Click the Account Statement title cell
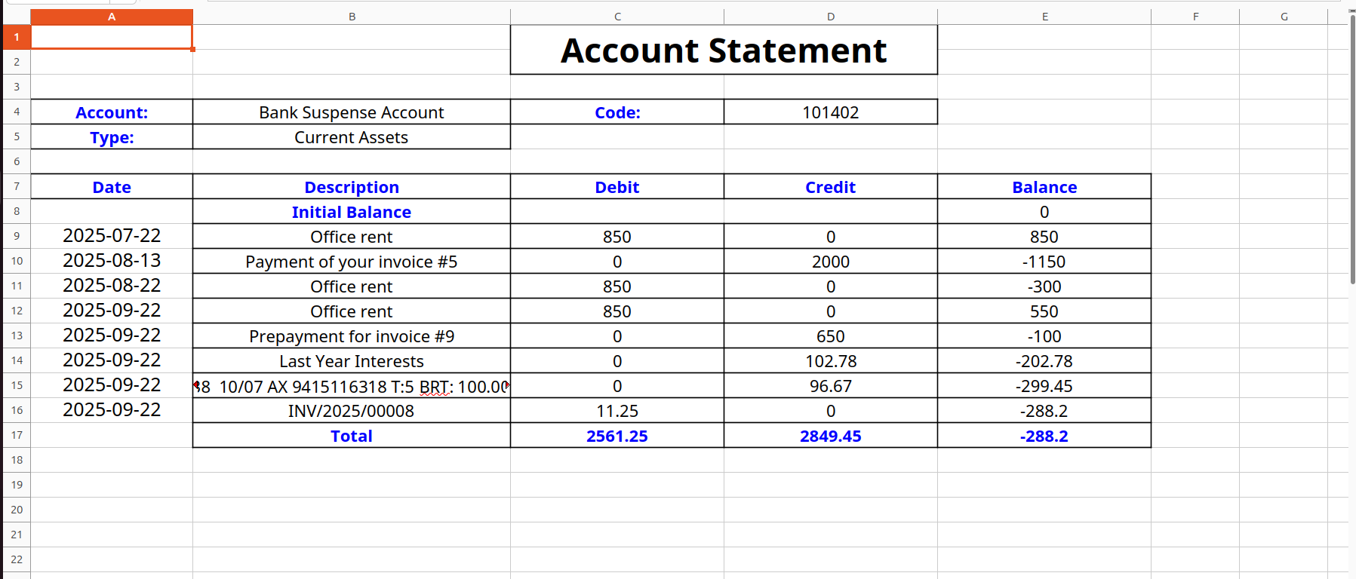 point(724,50)
